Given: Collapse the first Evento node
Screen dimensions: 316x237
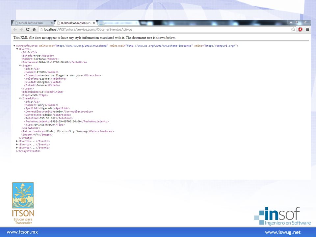Looking at the screenshot, I should [17, 49].
